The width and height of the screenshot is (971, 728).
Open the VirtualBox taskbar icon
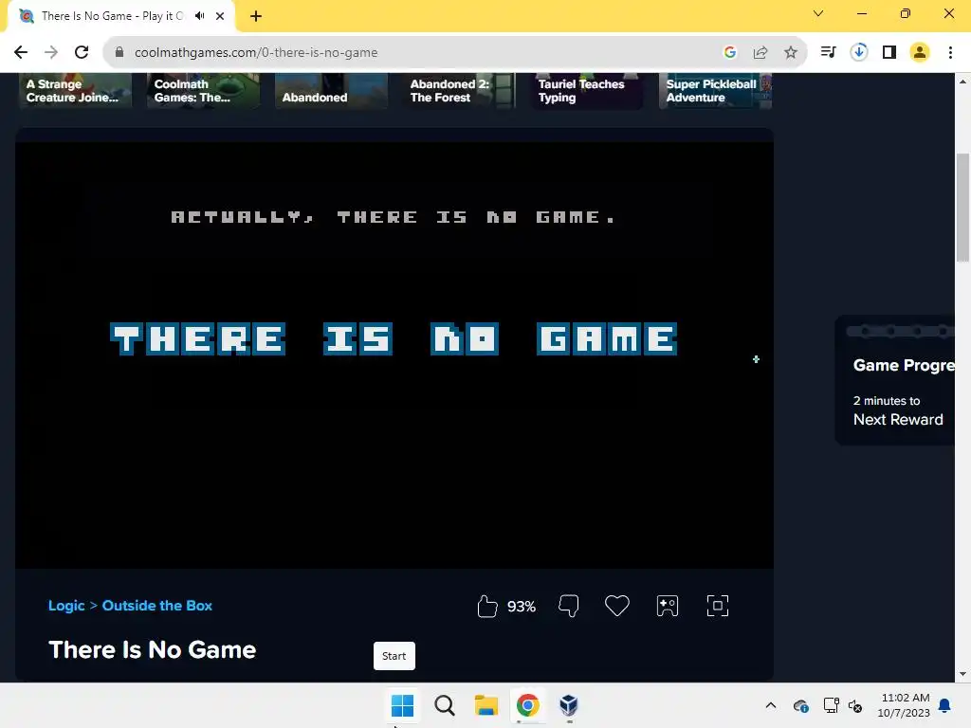569,705
